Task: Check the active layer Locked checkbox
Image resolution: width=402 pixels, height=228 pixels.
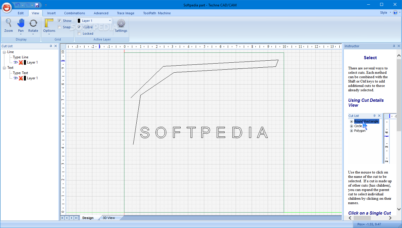Action: click(x=79, y=34)
